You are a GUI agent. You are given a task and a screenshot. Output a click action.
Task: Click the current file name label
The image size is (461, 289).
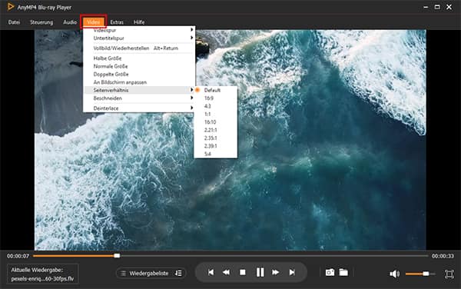pos(42,279)
